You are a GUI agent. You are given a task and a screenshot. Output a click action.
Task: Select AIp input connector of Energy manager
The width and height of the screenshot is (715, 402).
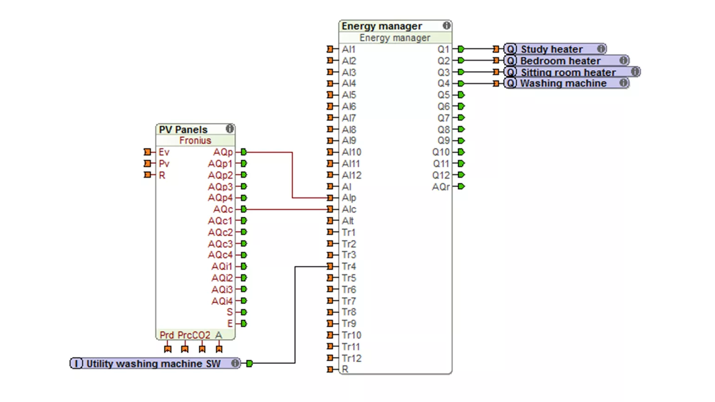[x=330, y=198]
